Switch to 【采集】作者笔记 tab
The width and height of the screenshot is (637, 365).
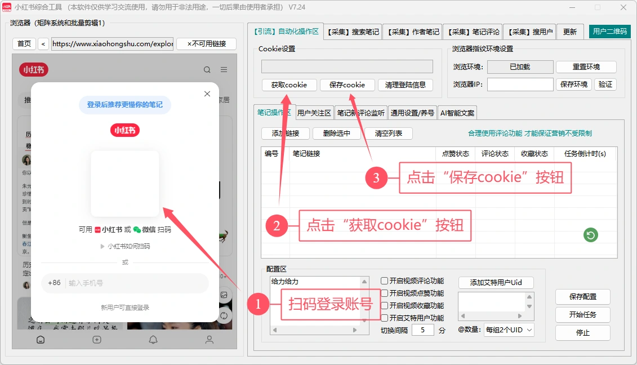[x=413, y=32]
